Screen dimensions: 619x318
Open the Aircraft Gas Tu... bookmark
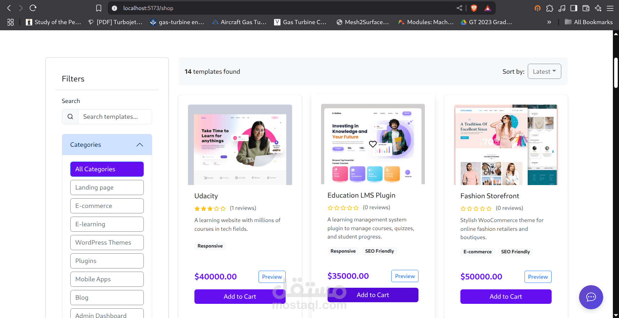tap(239, 22)
